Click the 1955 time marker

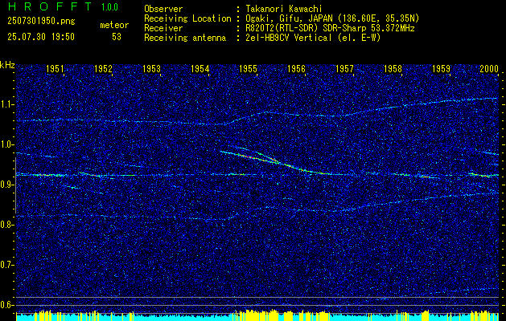[x=248, y=69]
